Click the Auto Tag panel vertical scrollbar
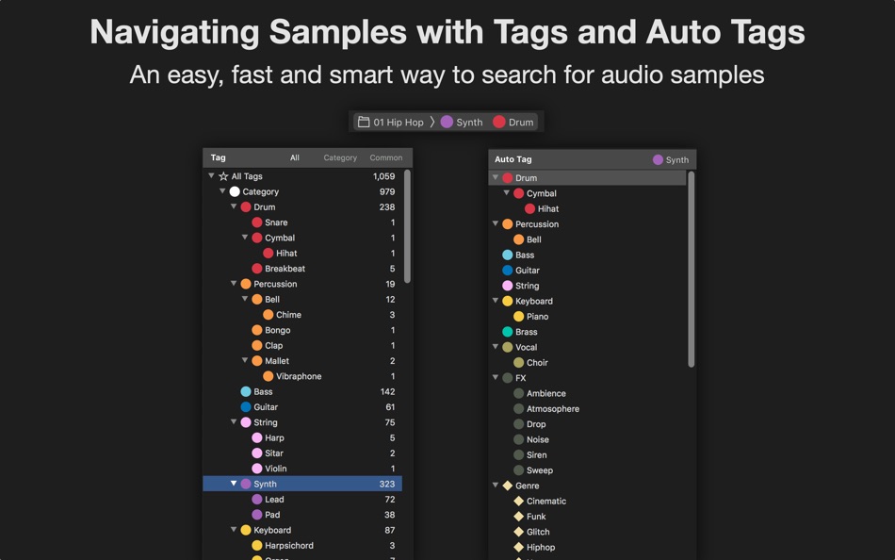This screenshot has width=895, height=560. [692, 269]
